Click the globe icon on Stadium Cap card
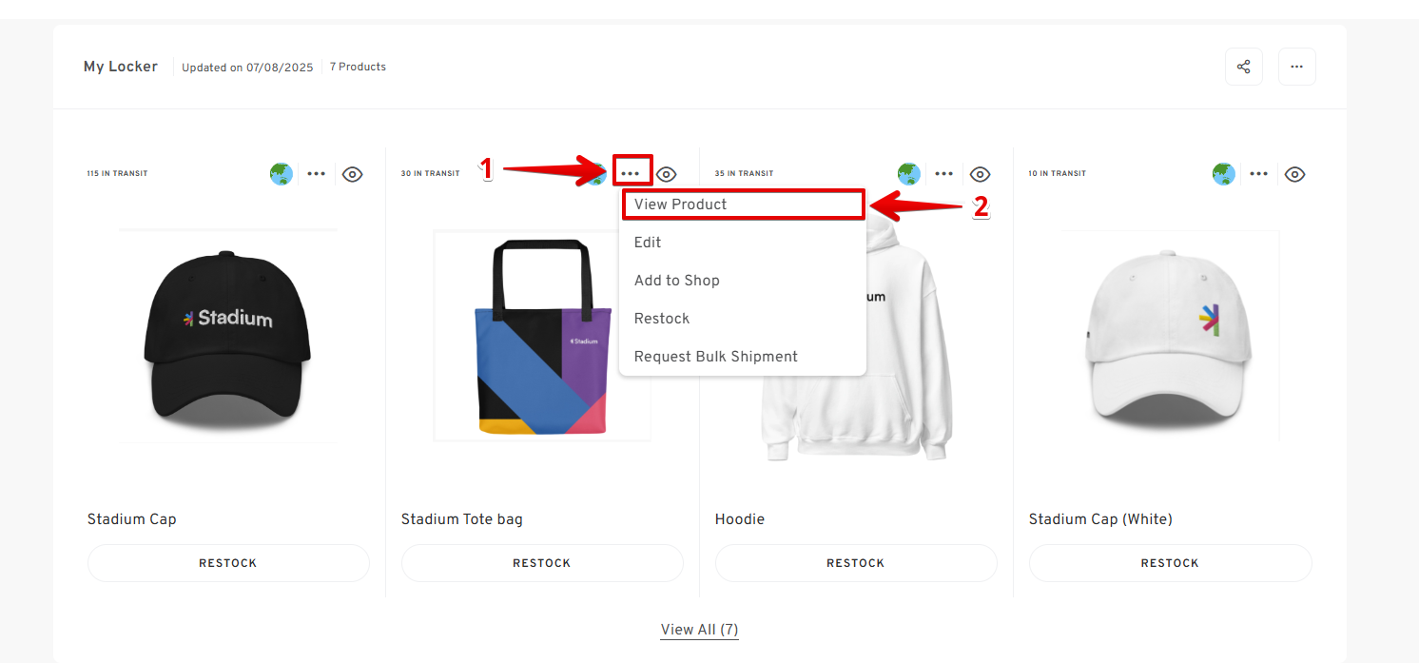Image resolution: width=1419 pixels, height=663 pixels. (x=282, y=174)
